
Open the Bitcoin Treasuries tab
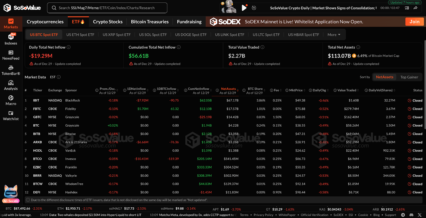click(150, 22)
